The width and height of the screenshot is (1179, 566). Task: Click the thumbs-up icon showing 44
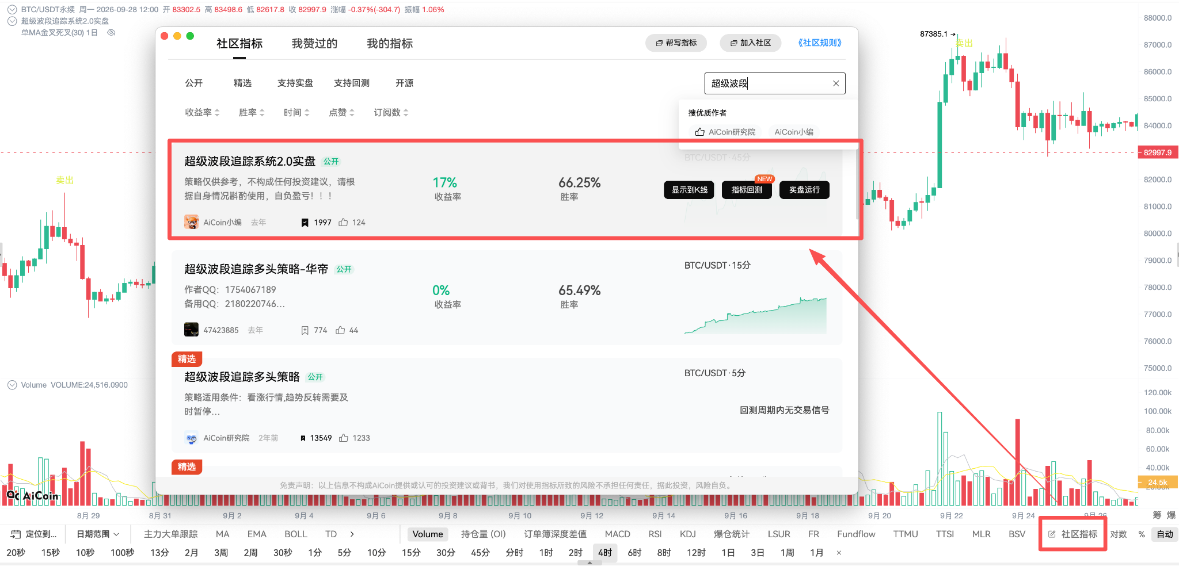(x=340, y=330)
